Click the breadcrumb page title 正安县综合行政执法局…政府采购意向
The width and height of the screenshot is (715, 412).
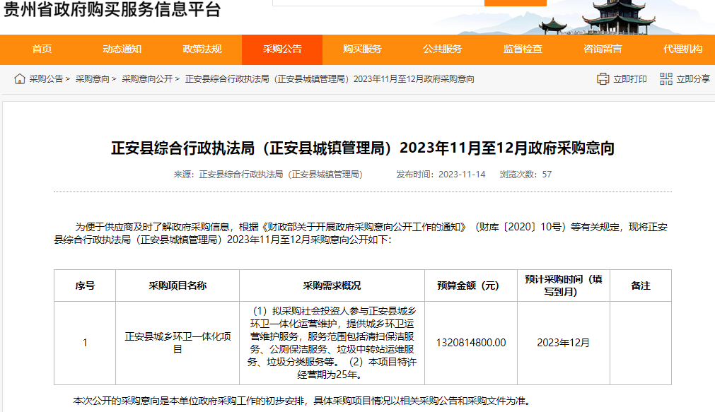pyautogui.click(x=330, y=79)
